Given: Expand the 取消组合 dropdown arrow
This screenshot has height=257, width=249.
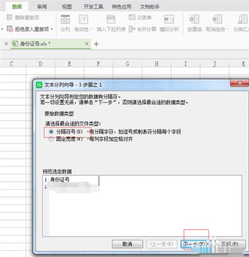Looking at the screenshot, I should coord(228,29).
